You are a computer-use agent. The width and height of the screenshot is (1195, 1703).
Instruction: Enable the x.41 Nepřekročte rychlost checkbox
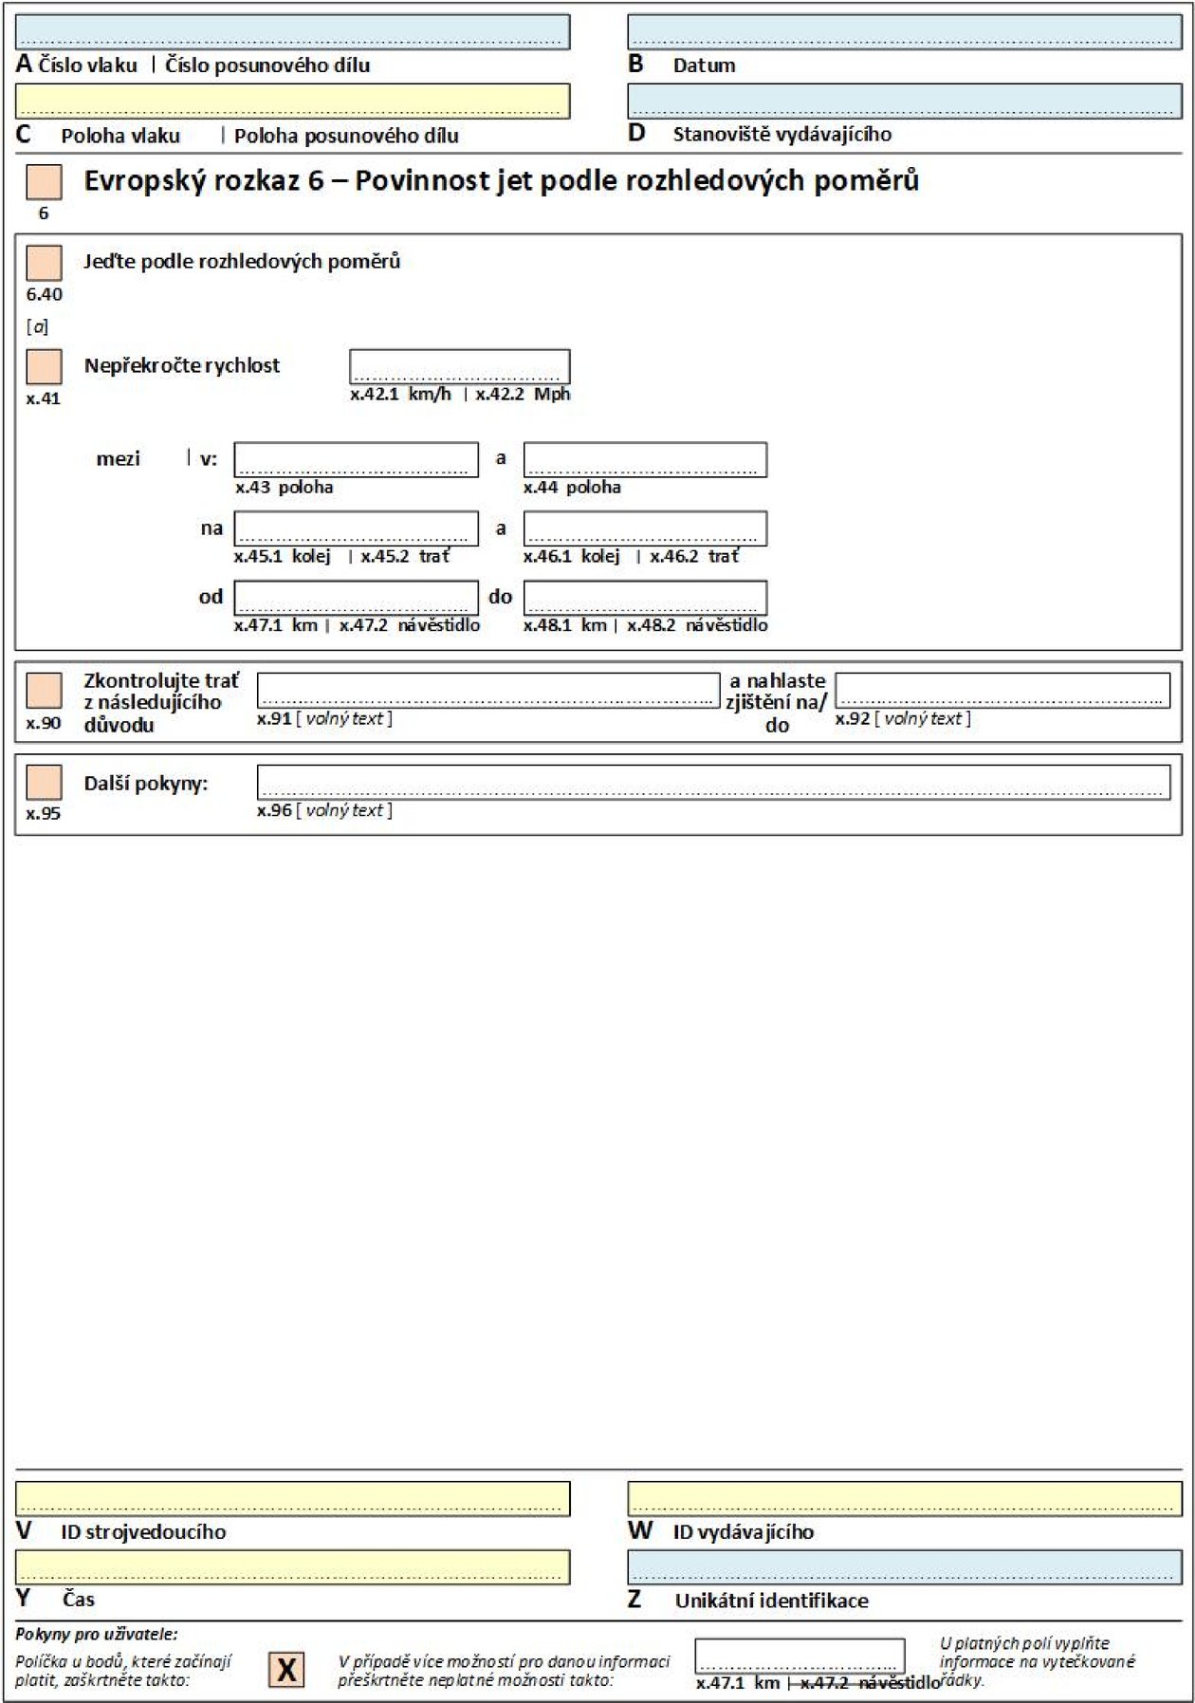coord(44,366)
